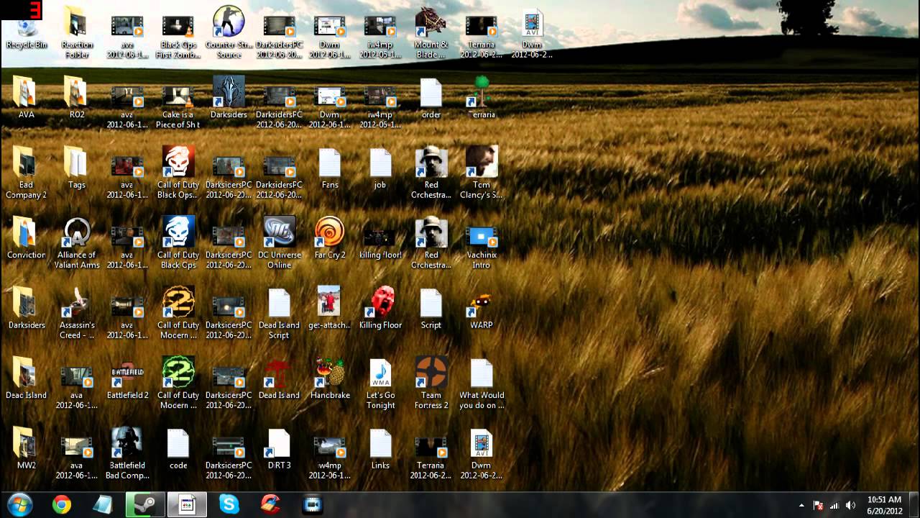Open the Action Center flag notification
This screenshot has width=920, height=518.
[x=818, y=505]
